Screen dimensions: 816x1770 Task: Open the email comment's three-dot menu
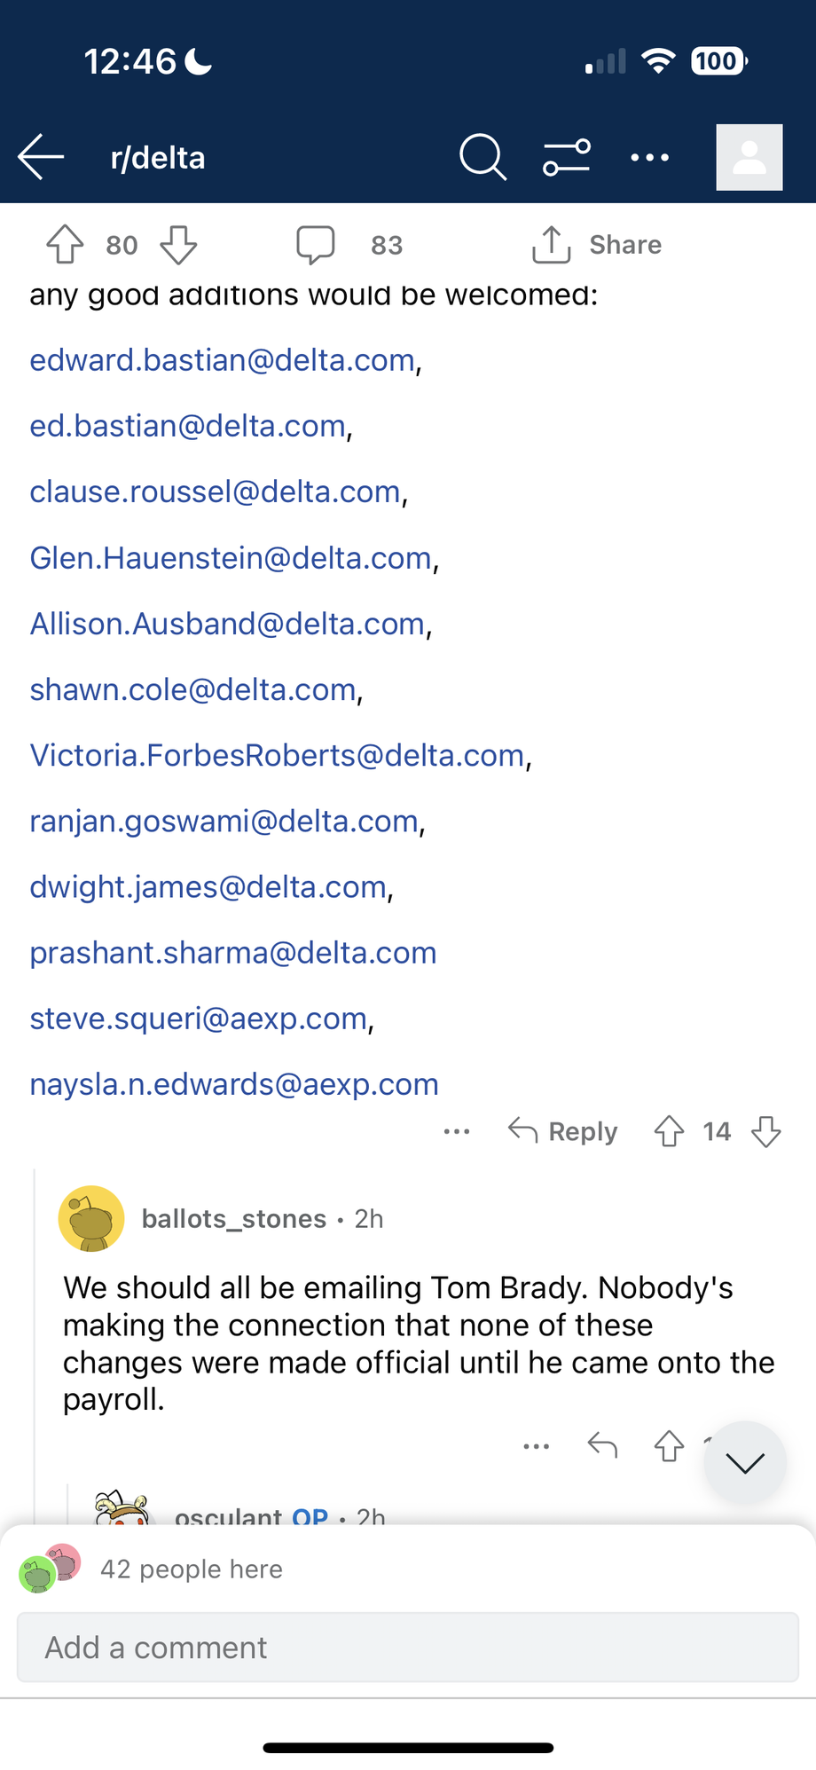pyautogui.click(x=457, y=1131)
